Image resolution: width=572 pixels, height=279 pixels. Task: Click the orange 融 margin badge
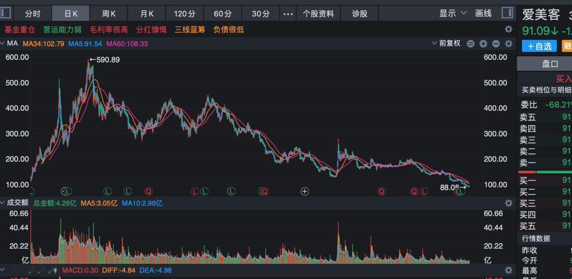pyautogui.click(x=567, y=46)
